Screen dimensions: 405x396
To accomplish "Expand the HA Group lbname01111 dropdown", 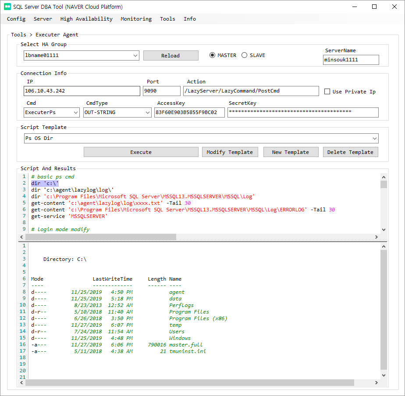I will (x=135, y=56).
